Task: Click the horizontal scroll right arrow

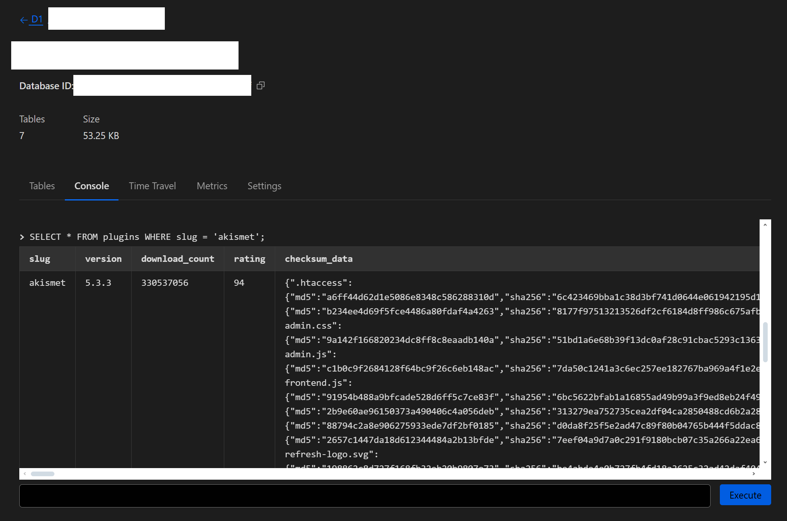Action: coord(753,473)
